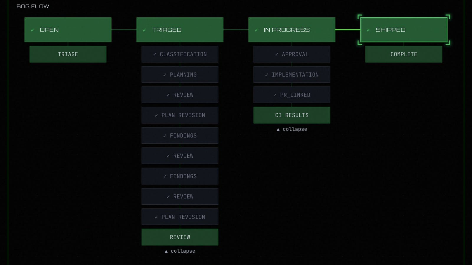This screenshot has height=265, width=472.
Task: Click the checkmark on the PLANNING step
Action: pos(164,74)
